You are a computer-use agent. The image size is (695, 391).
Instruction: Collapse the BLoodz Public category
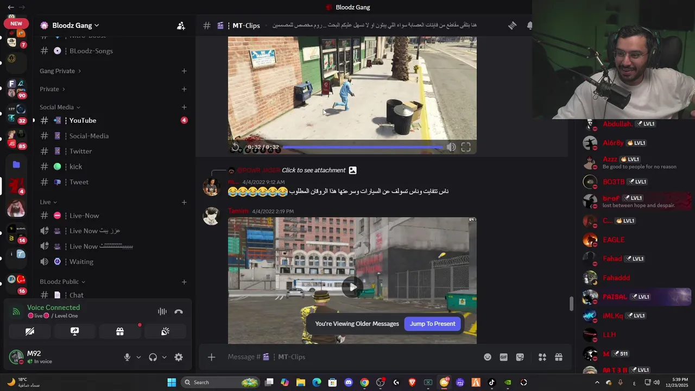click(62, 282)
